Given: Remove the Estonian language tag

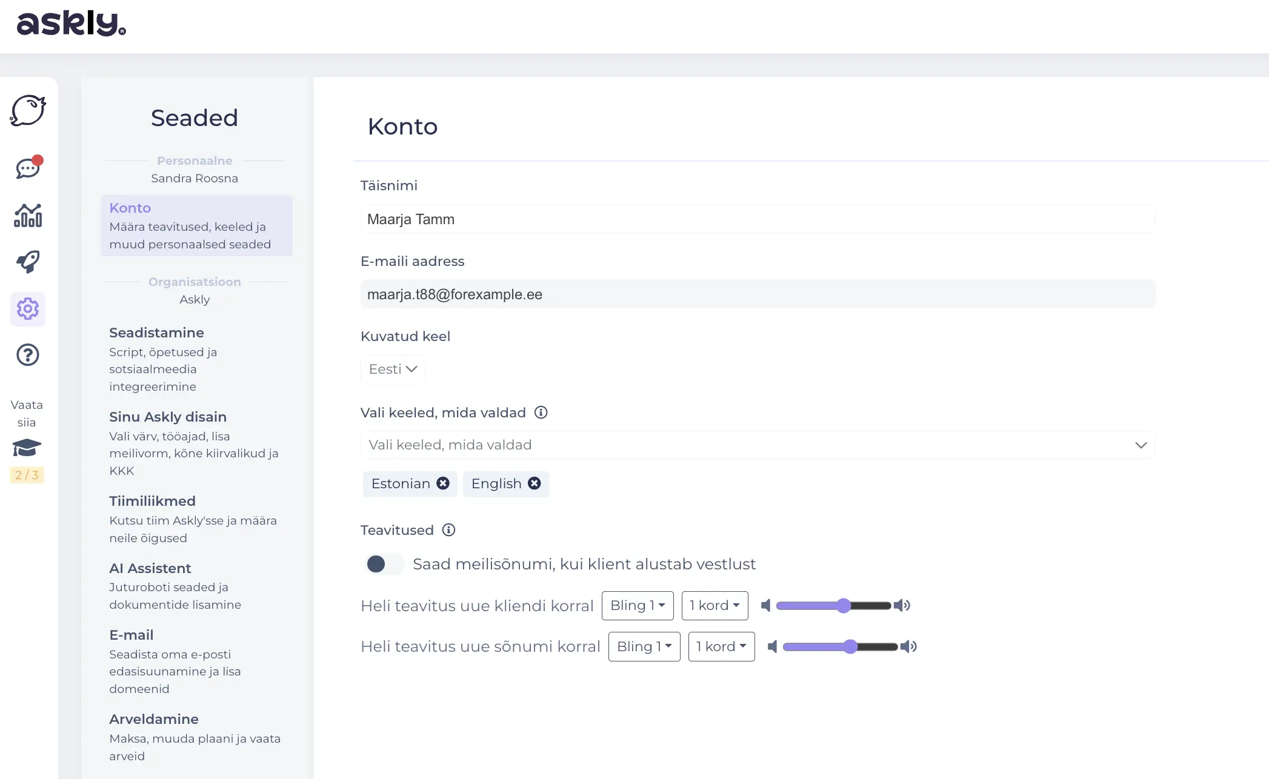Looking at the screenshot, I should pos(443,483).
